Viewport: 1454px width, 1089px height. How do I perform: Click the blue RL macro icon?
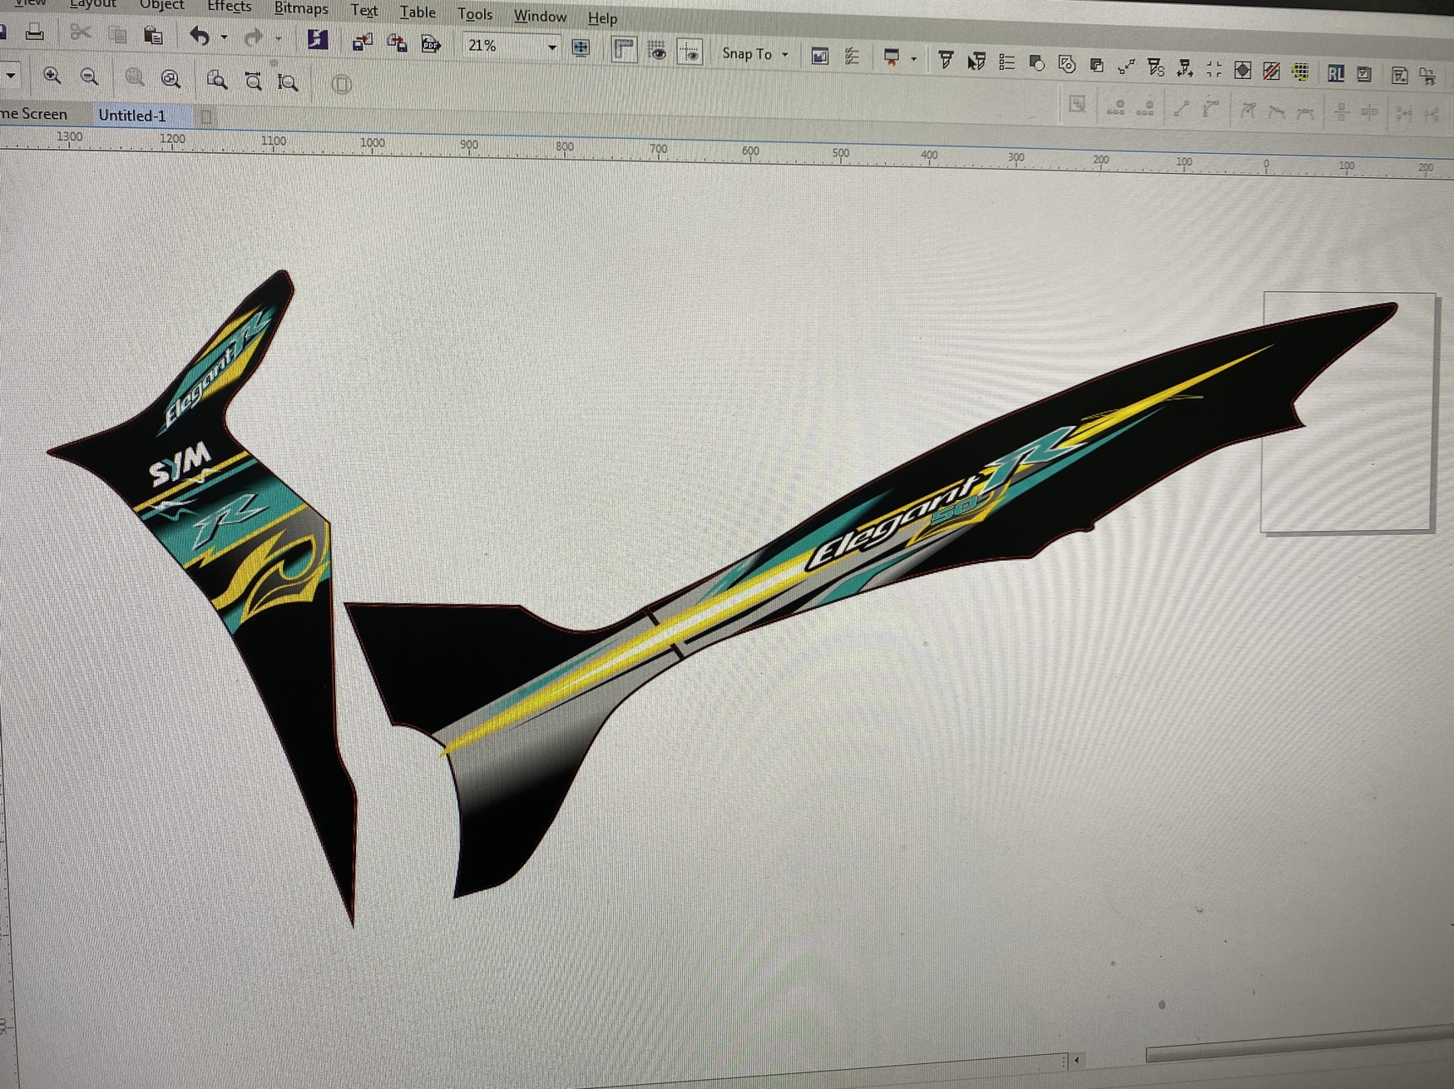(1336, 73)
